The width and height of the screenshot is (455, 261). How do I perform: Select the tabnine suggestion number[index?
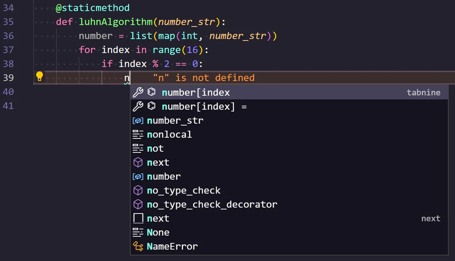click(196, 92)
